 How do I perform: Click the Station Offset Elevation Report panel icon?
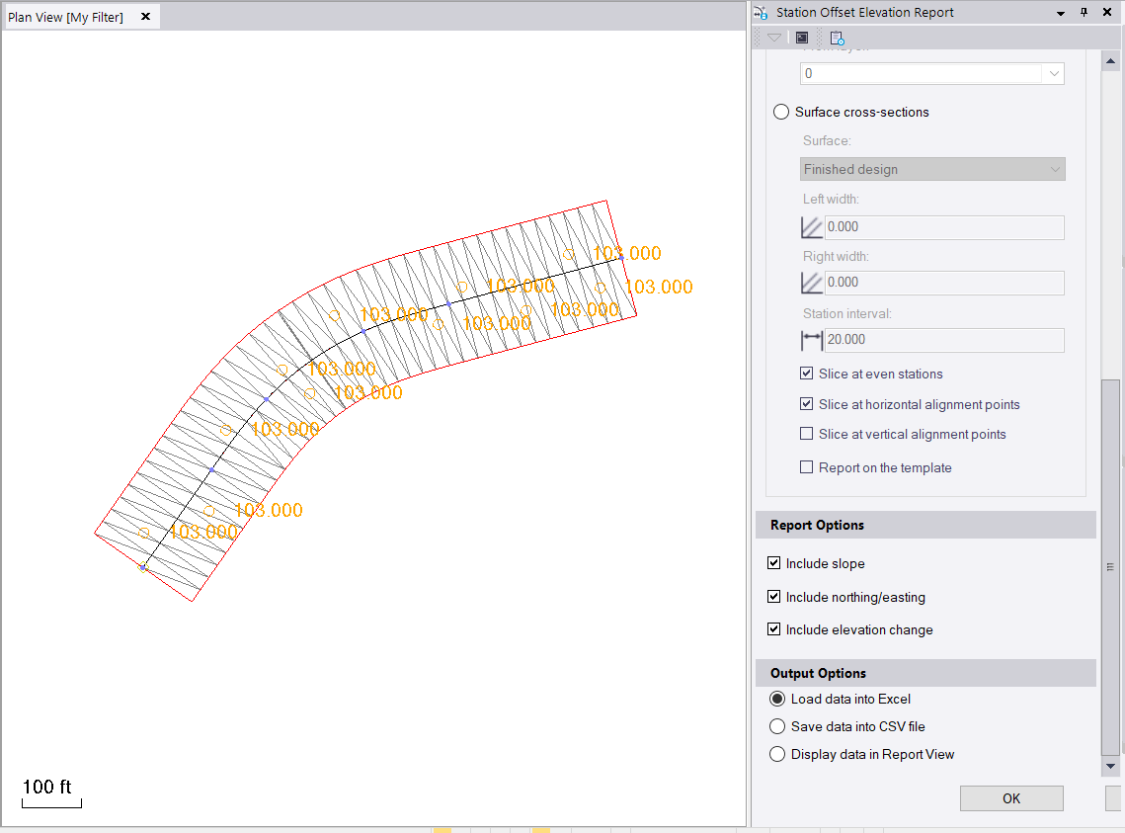coord(761,12)
